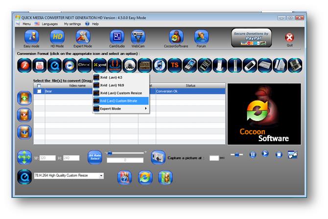Click the Status column header
The width and height of the screenshot is (328, 219).
(190, 86)
